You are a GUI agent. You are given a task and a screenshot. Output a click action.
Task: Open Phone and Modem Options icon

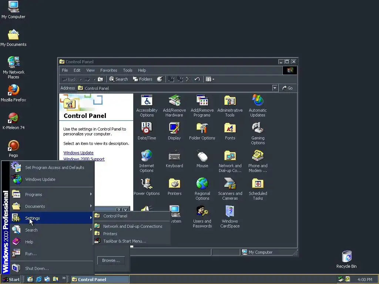(258, 161)
